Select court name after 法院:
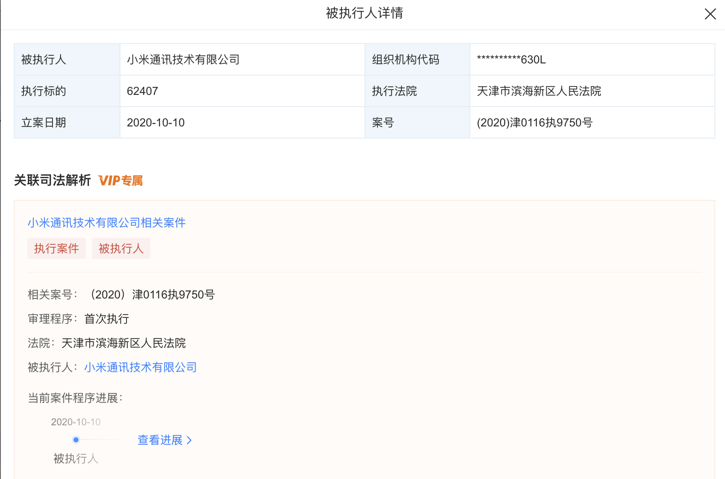 (x=124, y=343)
